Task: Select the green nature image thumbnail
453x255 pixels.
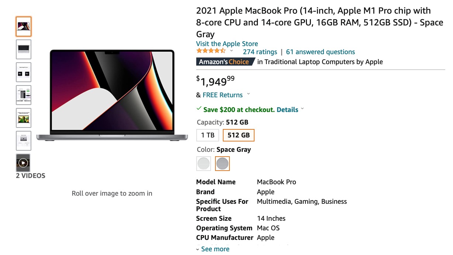Action: (23, 118)
